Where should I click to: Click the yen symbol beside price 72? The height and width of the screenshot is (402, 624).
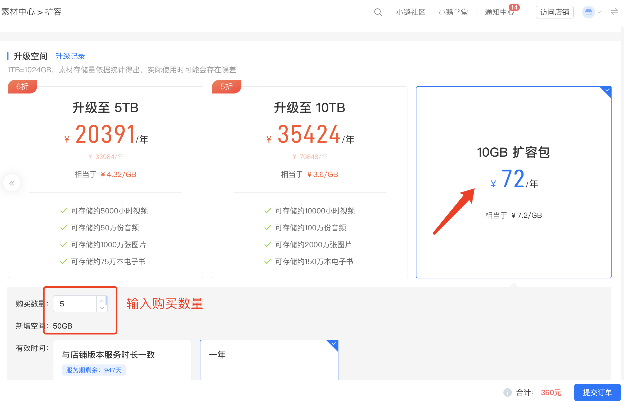pos(493,184)
